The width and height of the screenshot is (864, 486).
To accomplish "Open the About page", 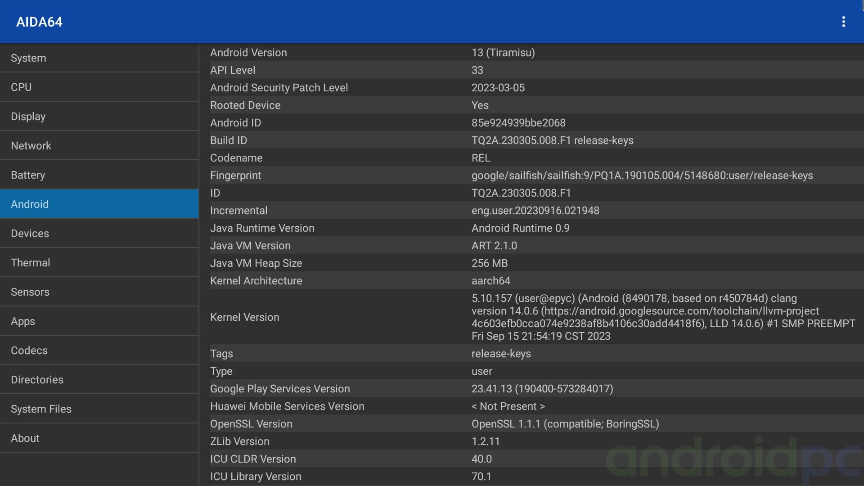I will click(x=99, y=438).
